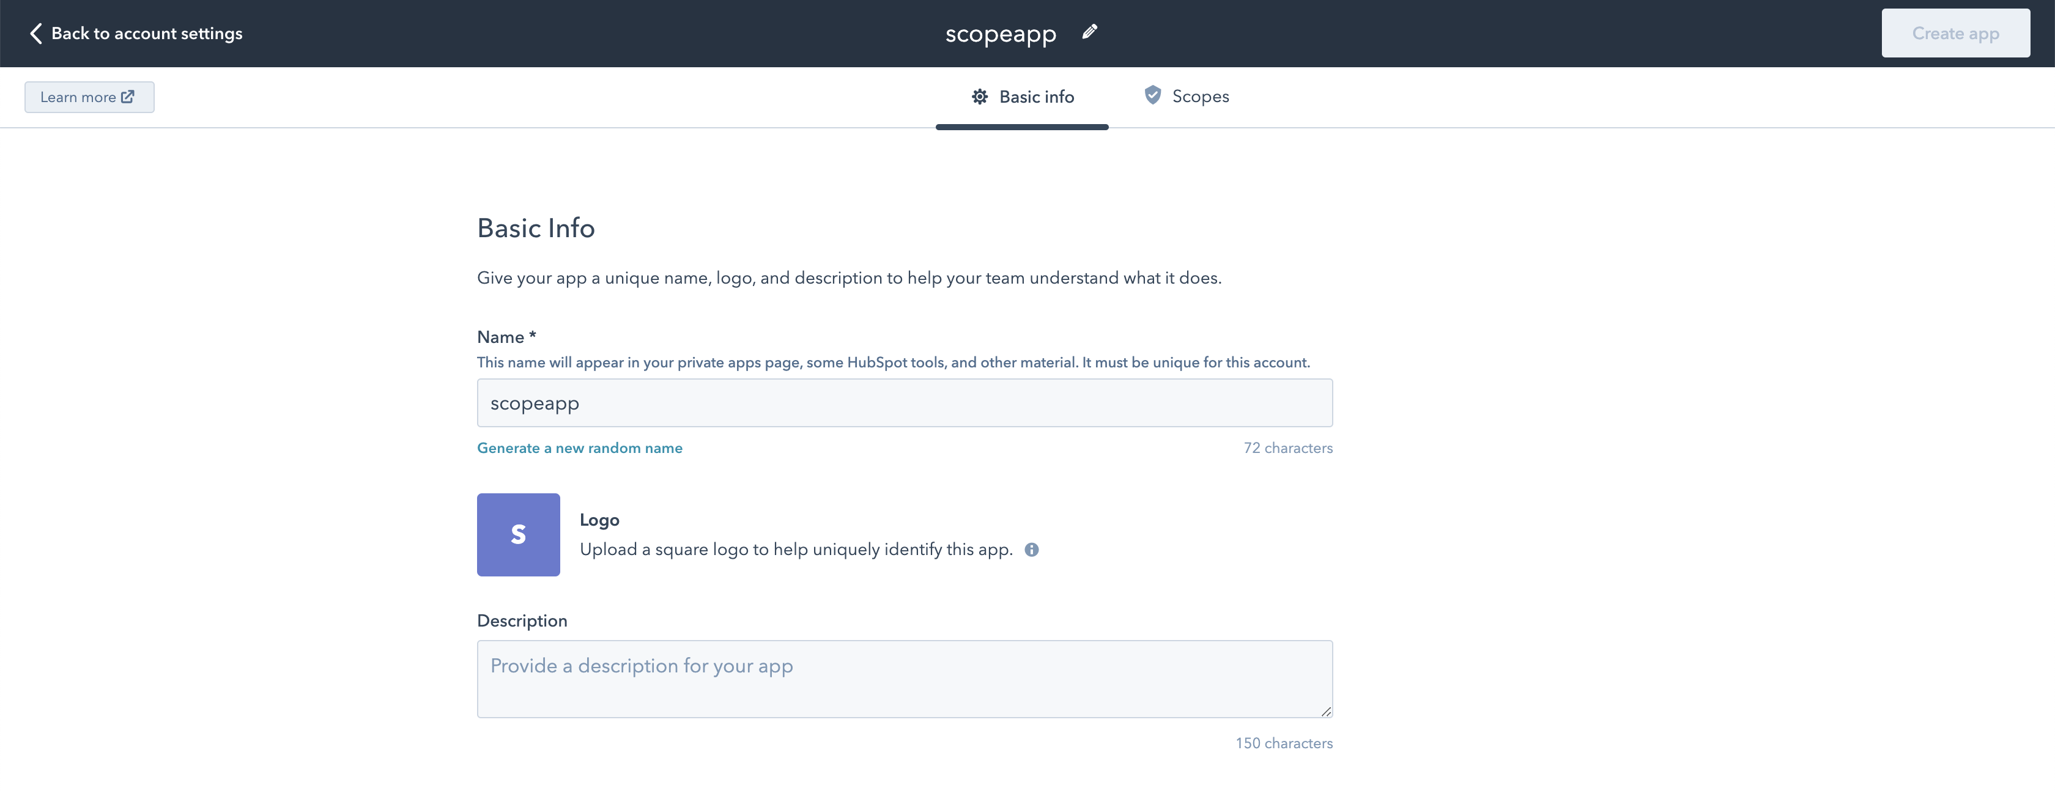Click Generate a new random name link
This screenshot has height=791, width=2055.
(x=580, y=448)
